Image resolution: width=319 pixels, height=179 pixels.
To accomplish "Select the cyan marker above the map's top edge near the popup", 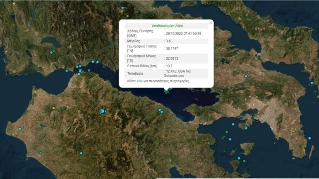I will click(122, 8).
